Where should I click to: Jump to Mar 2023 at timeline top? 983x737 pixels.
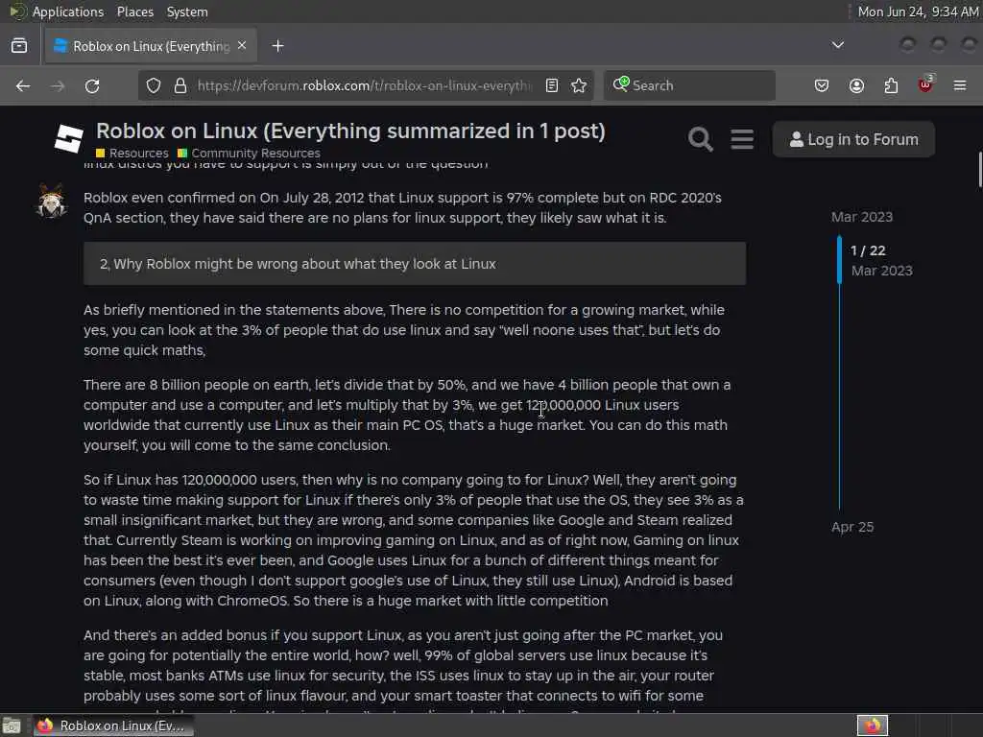tap(861, 217)
